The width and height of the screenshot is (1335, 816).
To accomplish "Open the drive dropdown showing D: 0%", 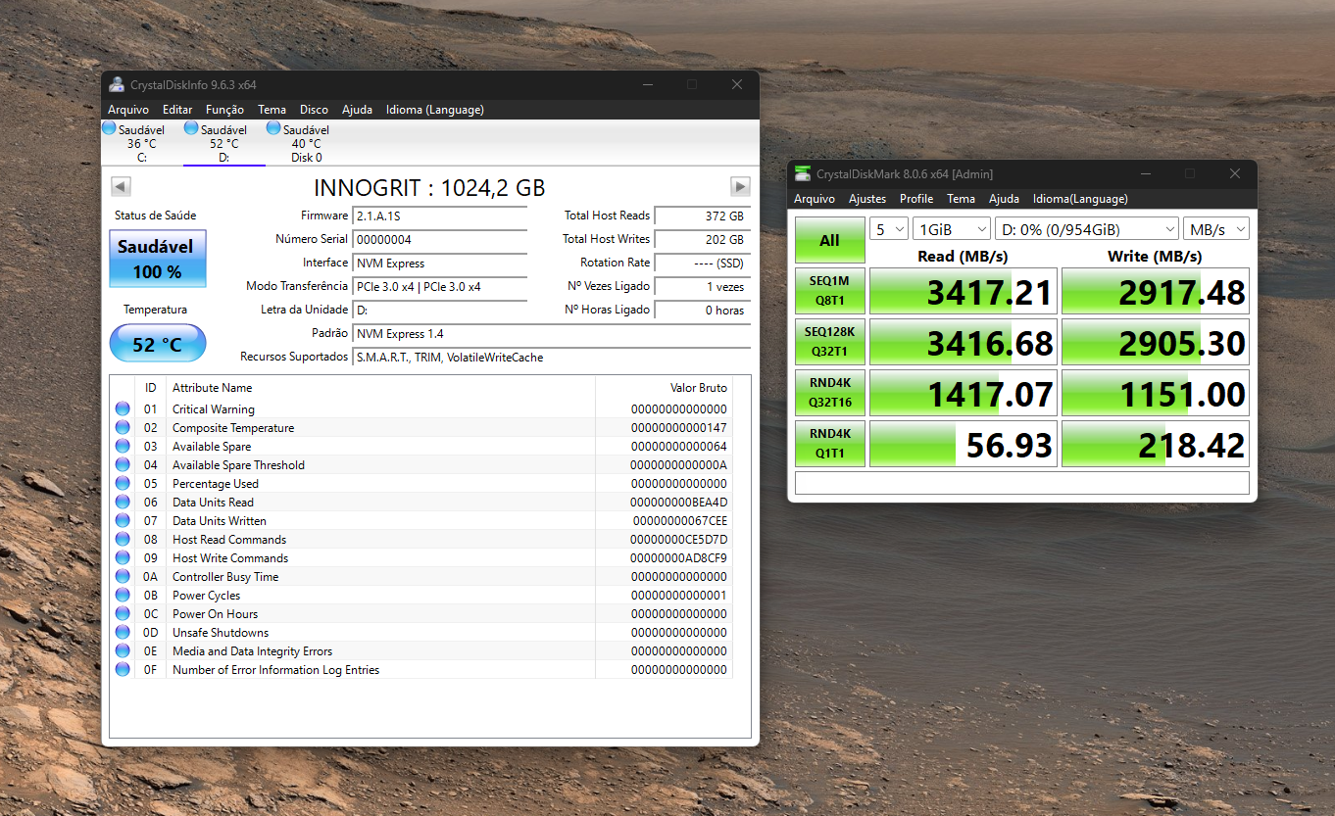I will 1087,228.
